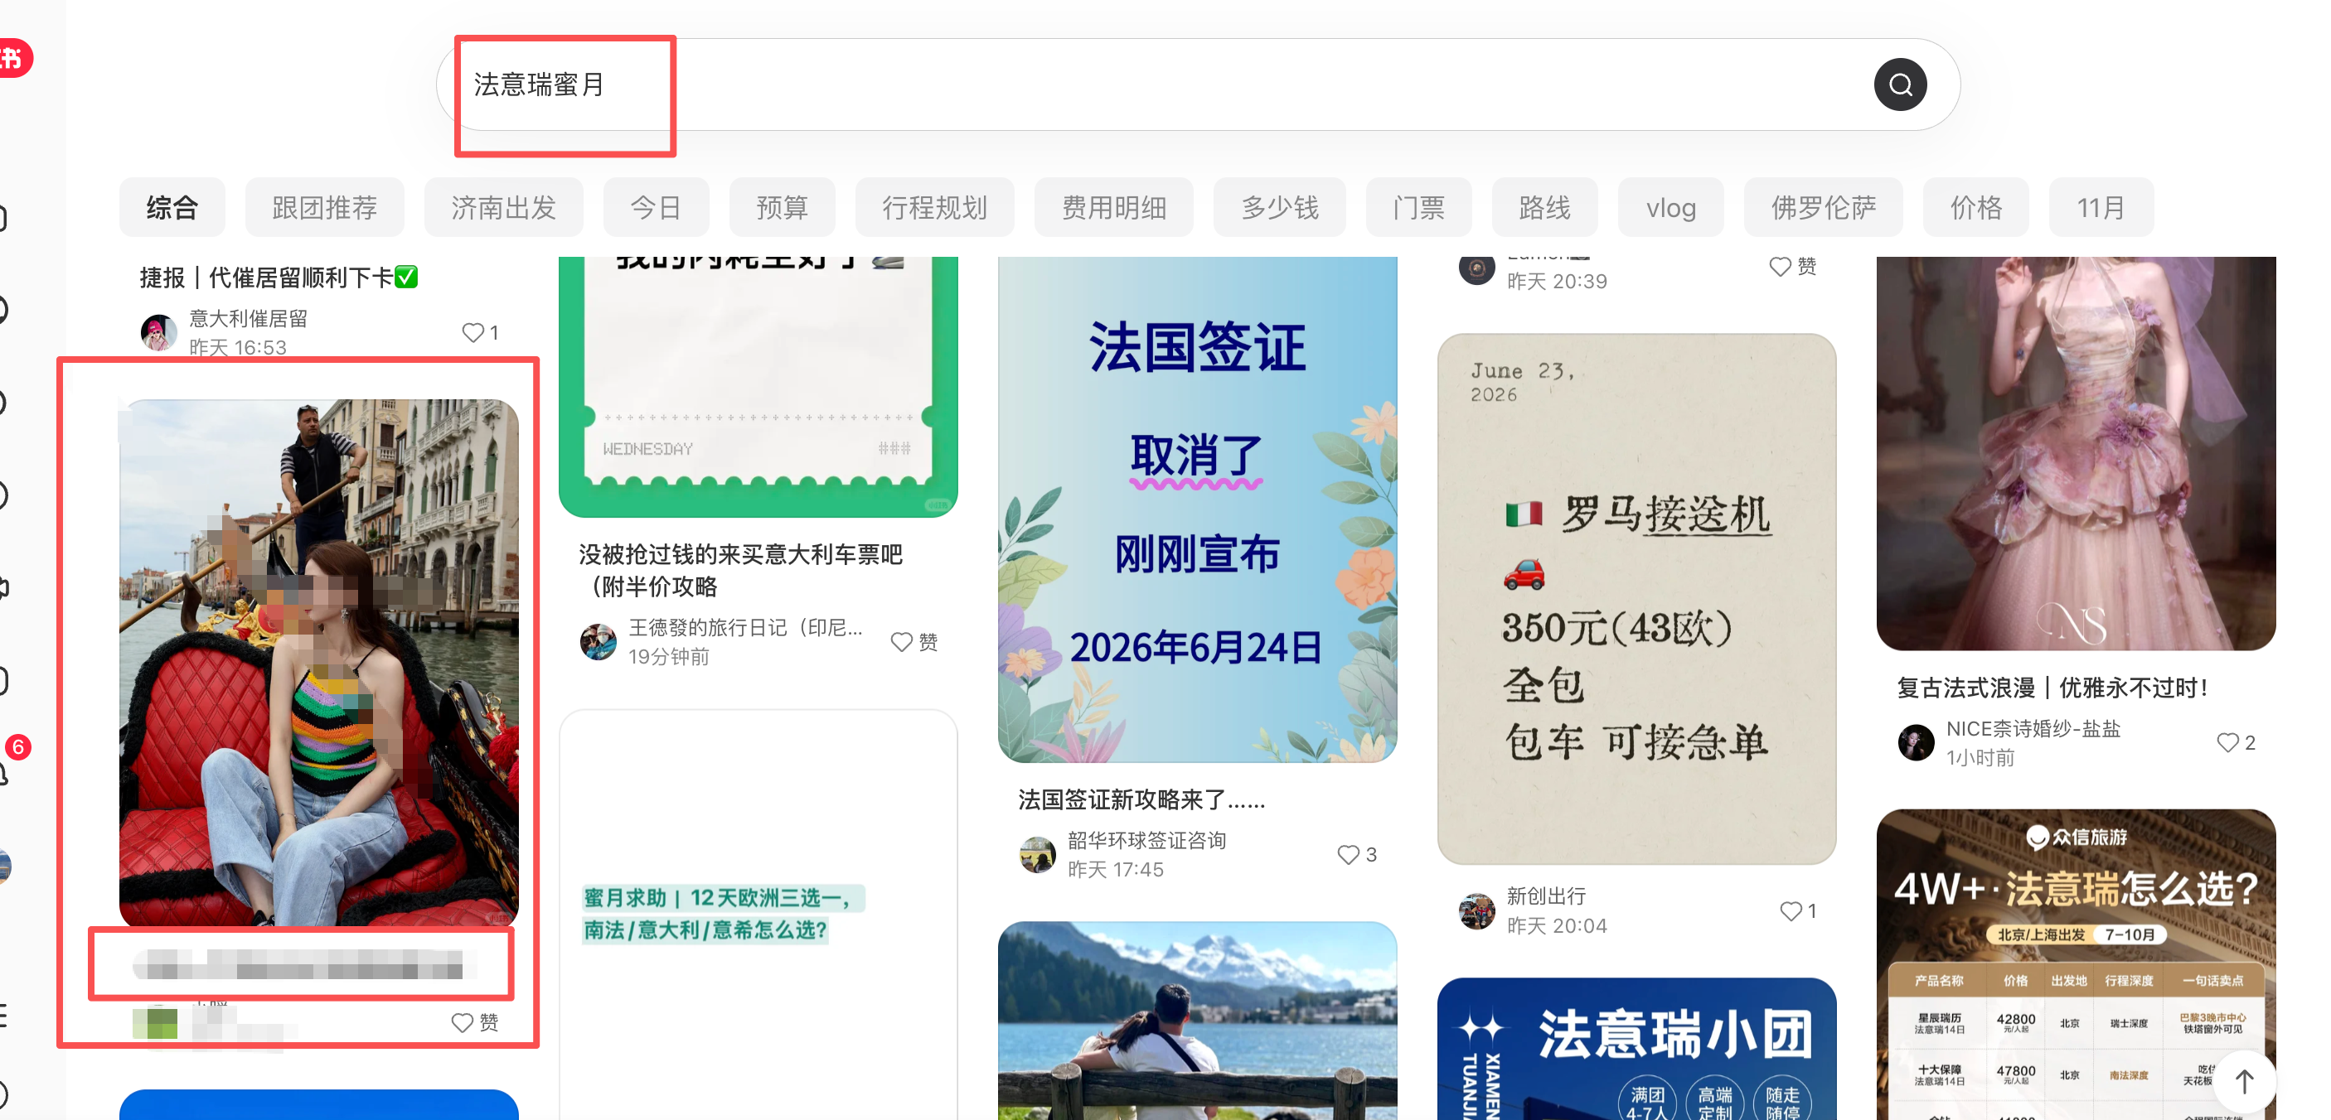Click the search magnifier button
The height and width of the screenshot is (1120, 2331).
coord(1899,85)
